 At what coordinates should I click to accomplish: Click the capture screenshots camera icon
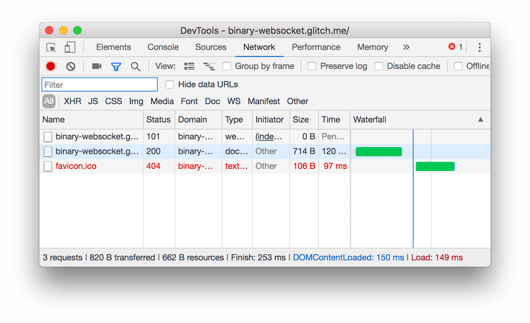(x=96, y=66)
